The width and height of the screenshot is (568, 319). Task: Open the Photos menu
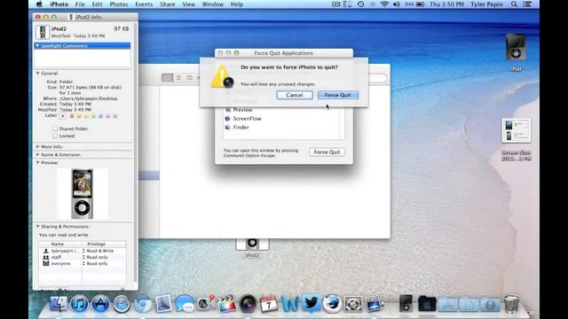[118, 4]
